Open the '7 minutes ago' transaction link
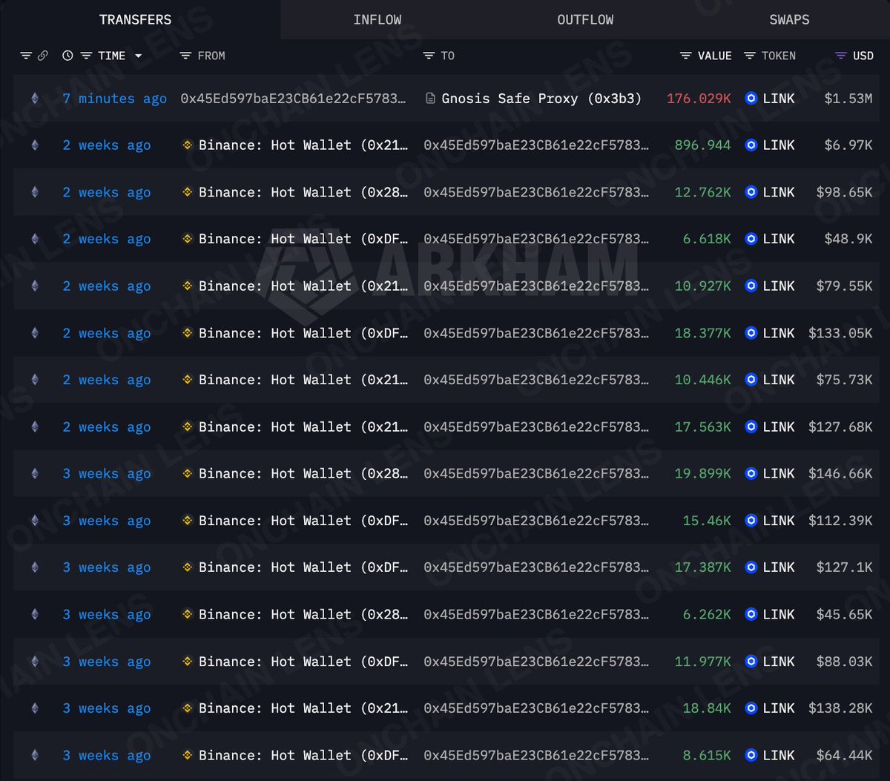890x781 pixels. pyautogui.click(x=114, y=99)
